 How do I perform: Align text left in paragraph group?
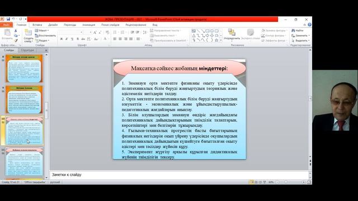coord(115,39)
